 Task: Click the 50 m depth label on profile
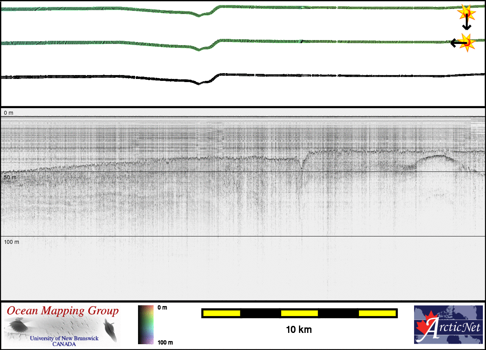tap(10, 177)
